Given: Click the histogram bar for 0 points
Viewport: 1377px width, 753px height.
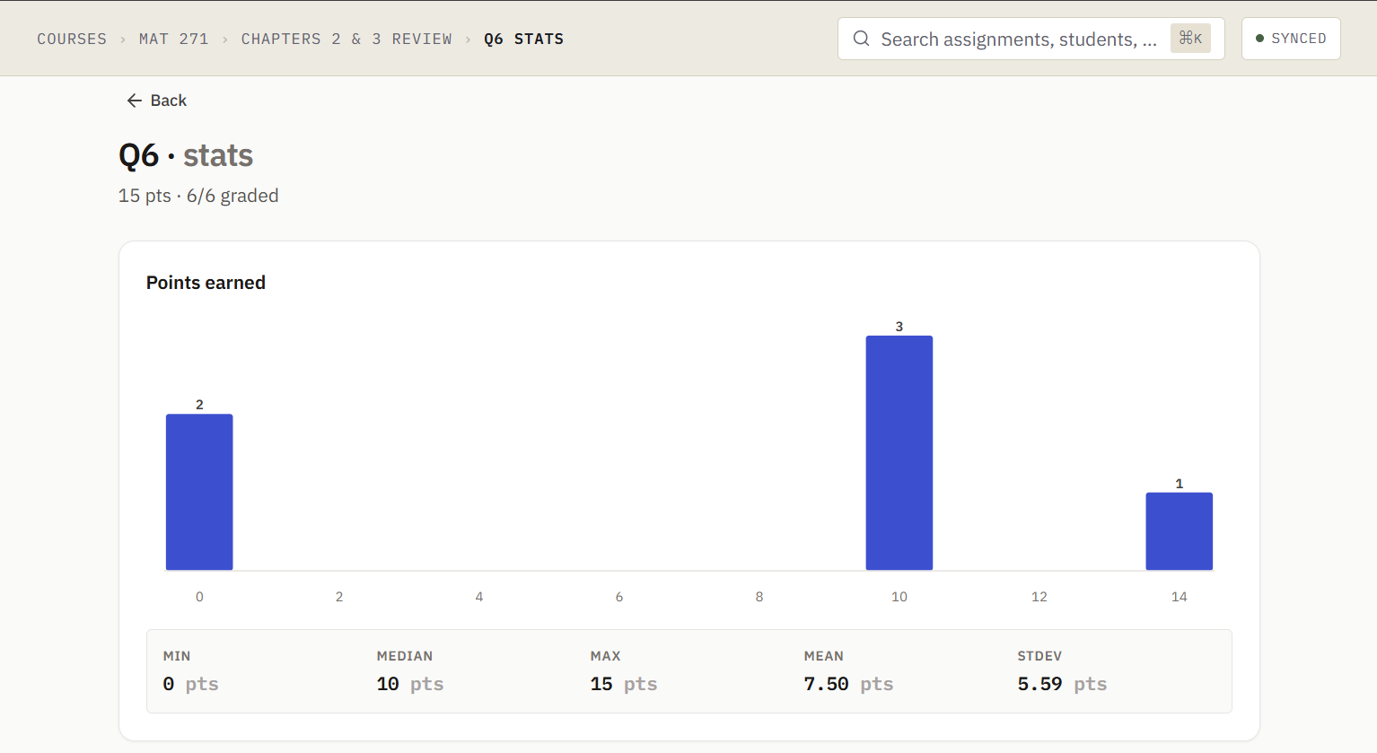Looking at the screenshot, I should [x=199, y=492].
